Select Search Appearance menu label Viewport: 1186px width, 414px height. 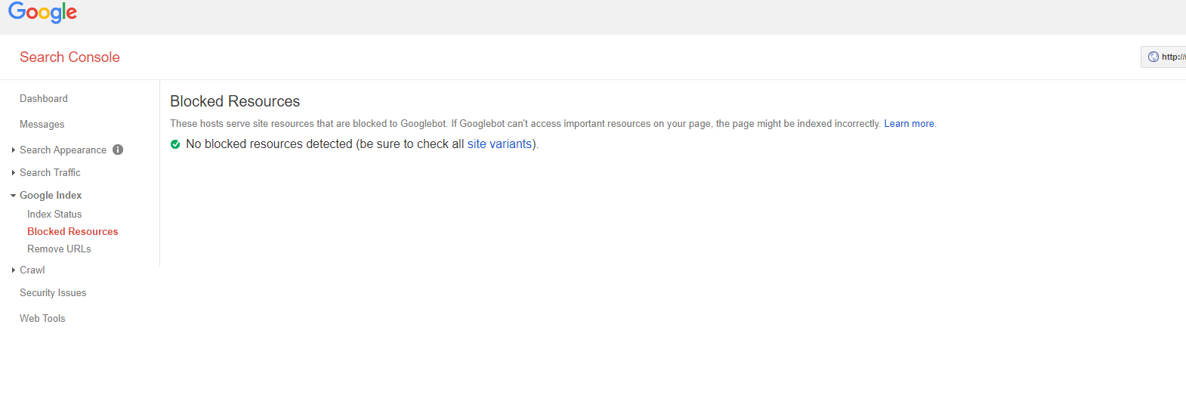click(63, 150)
